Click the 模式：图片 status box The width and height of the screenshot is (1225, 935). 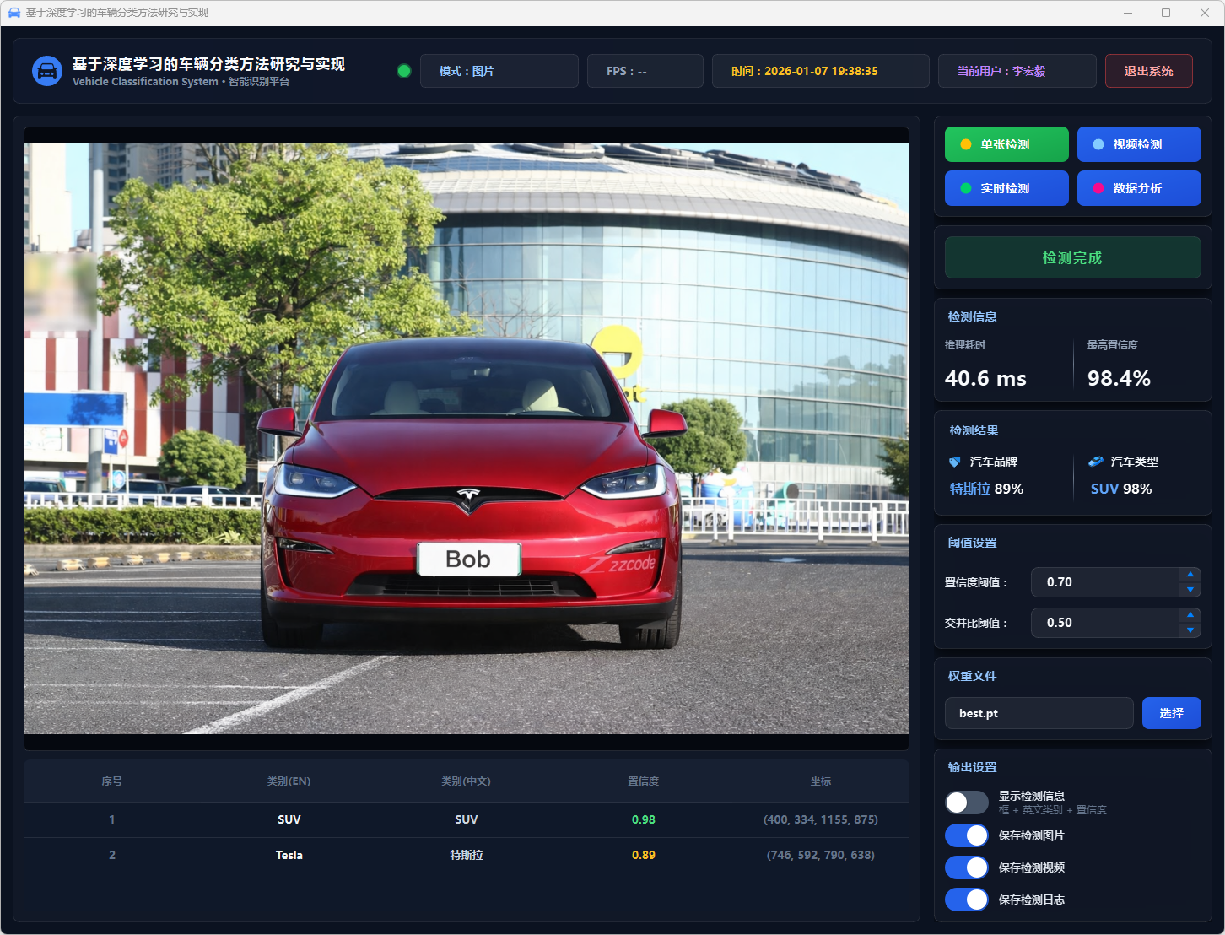click(499, 71)
